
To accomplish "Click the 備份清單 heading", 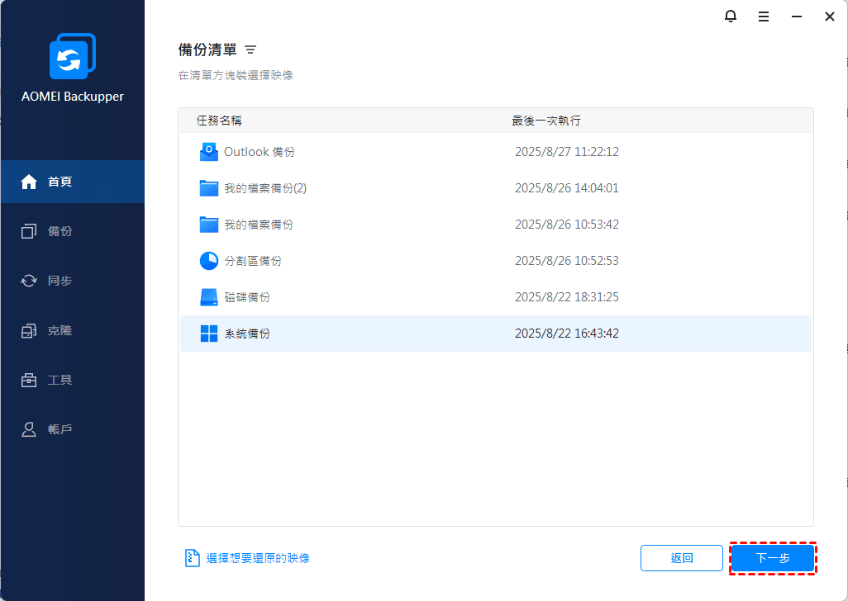I will tap(207, 50).
